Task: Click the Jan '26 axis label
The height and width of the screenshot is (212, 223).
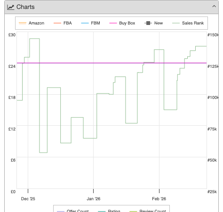Action: click(94, 199)
